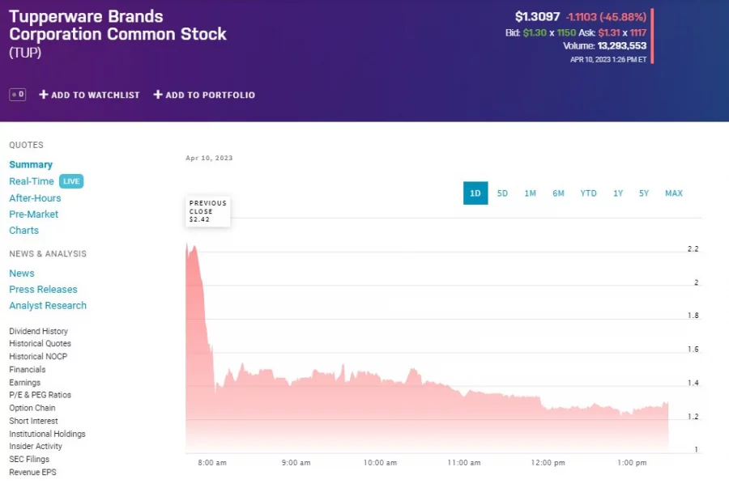Open the Option Chain page
Image resolution: width=729 pixels, height=492 pixels.
click(32, 408)
